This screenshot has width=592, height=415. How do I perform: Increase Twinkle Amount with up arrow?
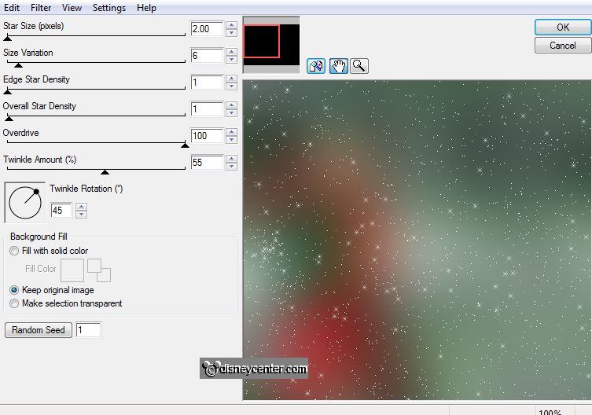click(x=231, y=159)
